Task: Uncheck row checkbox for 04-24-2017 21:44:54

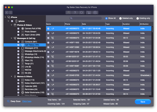Action: 48,75
